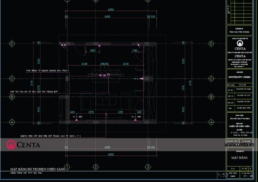
Task: Select grid bubble B on the right side
Action: (212, 96)
